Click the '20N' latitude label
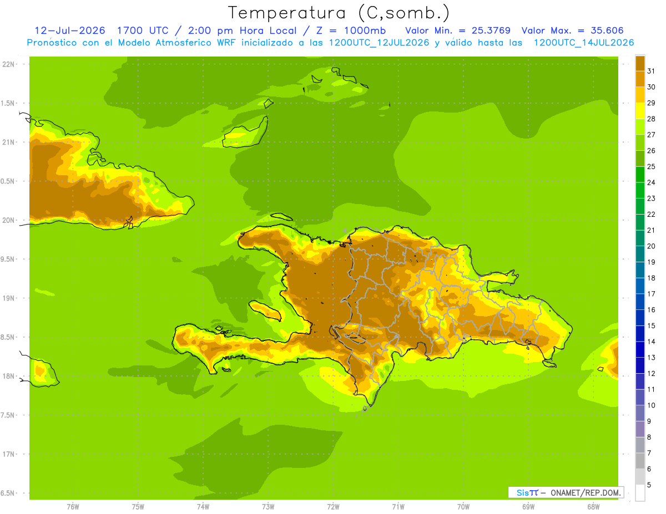666x514 pixels. pyautogui.click(x=8, y=220)
